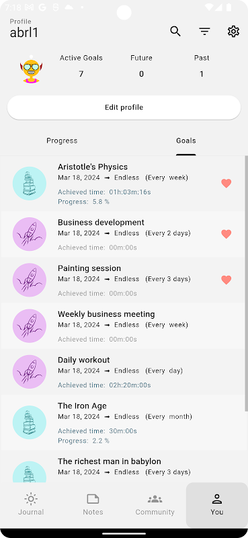Open the Notes navigation item

(x=93, y=505)
